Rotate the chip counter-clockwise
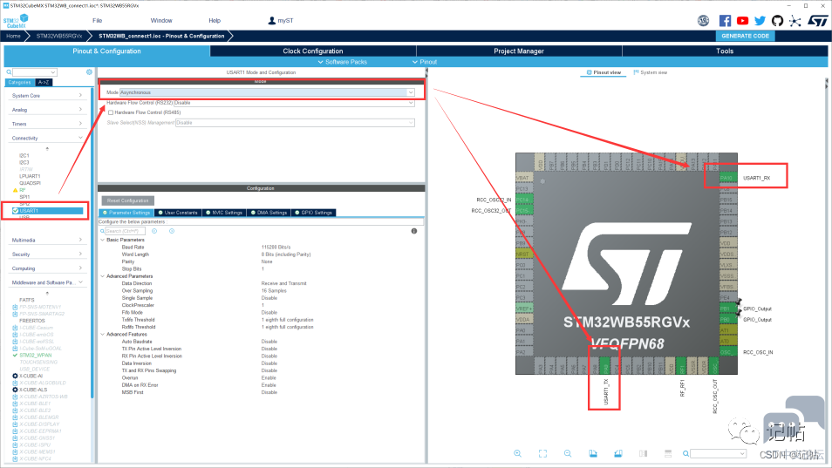The image size is (832, 468). [x=618, y=454]
